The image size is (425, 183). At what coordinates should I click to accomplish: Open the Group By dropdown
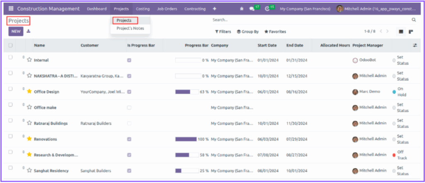pyautogui.click(x=248, y=32)
